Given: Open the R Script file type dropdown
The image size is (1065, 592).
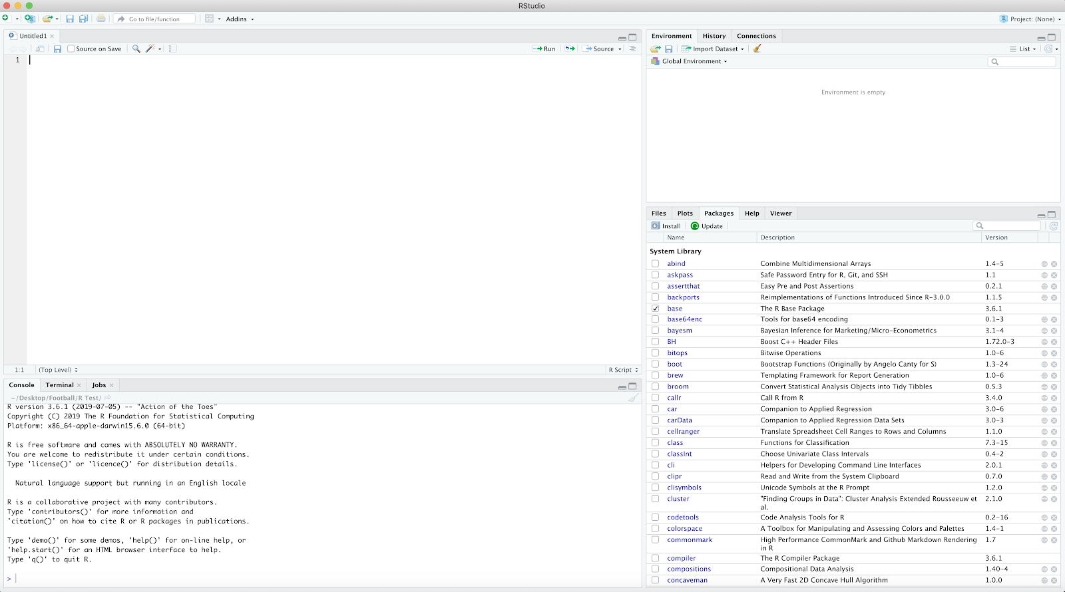Looking at the screenshot, I should (623, 370).
